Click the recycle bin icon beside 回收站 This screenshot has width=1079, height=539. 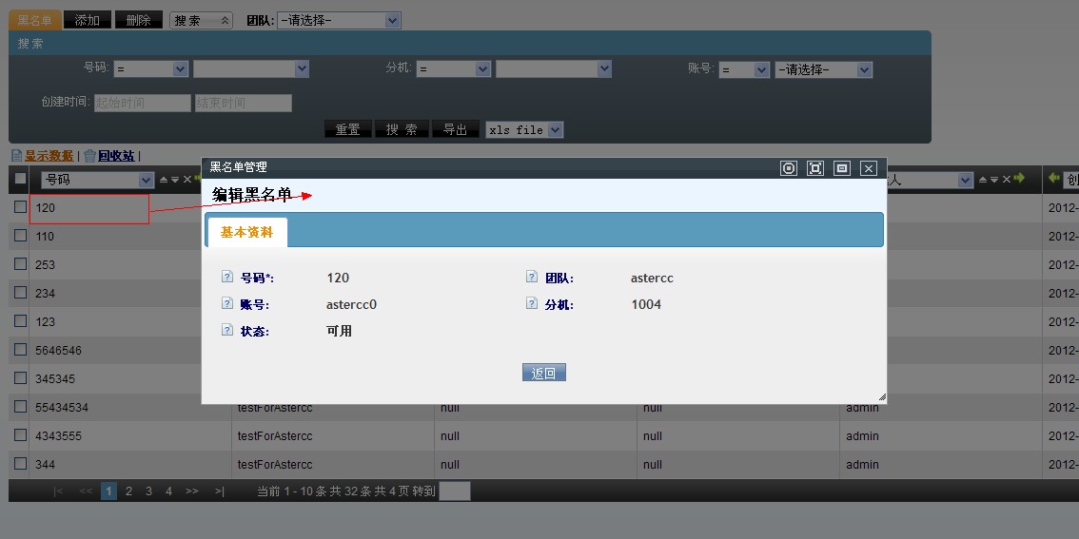[89, 156]
